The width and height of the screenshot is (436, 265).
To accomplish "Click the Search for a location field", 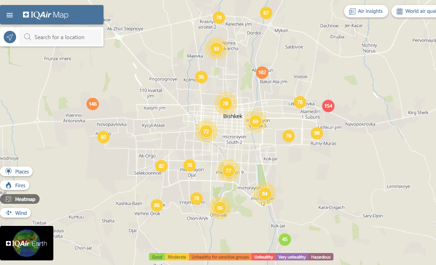I will (64, 37).
